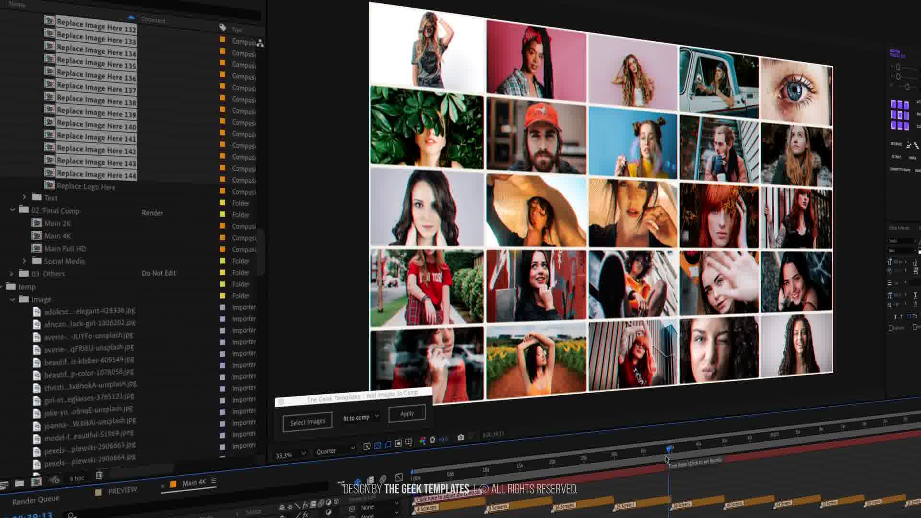Click the new composition icon in Project panel

coord(36,482)
